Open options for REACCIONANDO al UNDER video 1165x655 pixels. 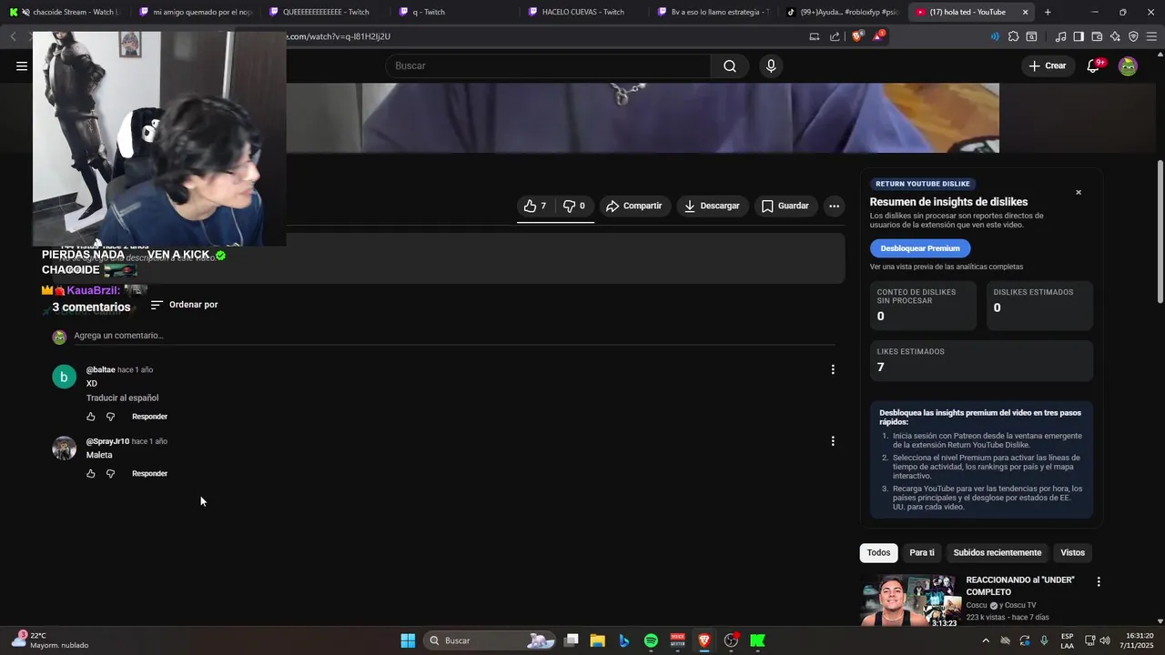click(1099, 581)
